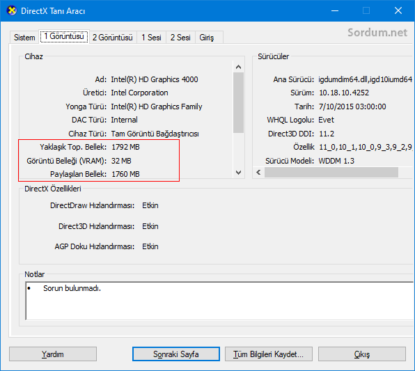Click the Yonga Türü label
The height and width of the screenshot is (371, 415).
(86, 106)
